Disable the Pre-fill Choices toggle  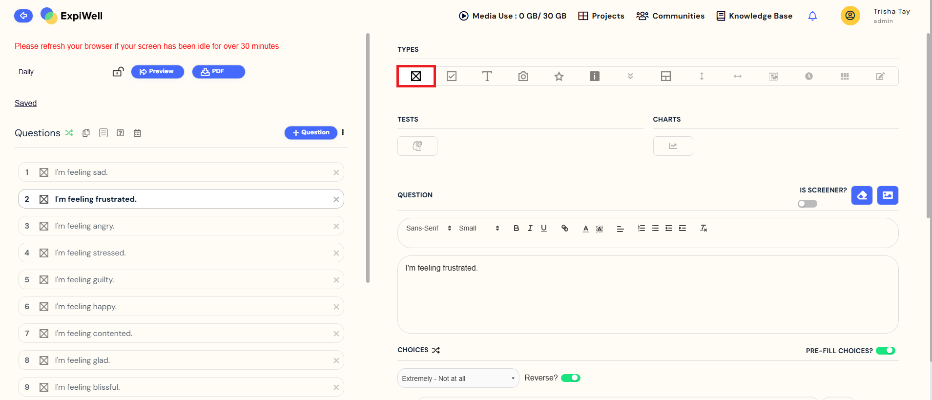[885, 351]
